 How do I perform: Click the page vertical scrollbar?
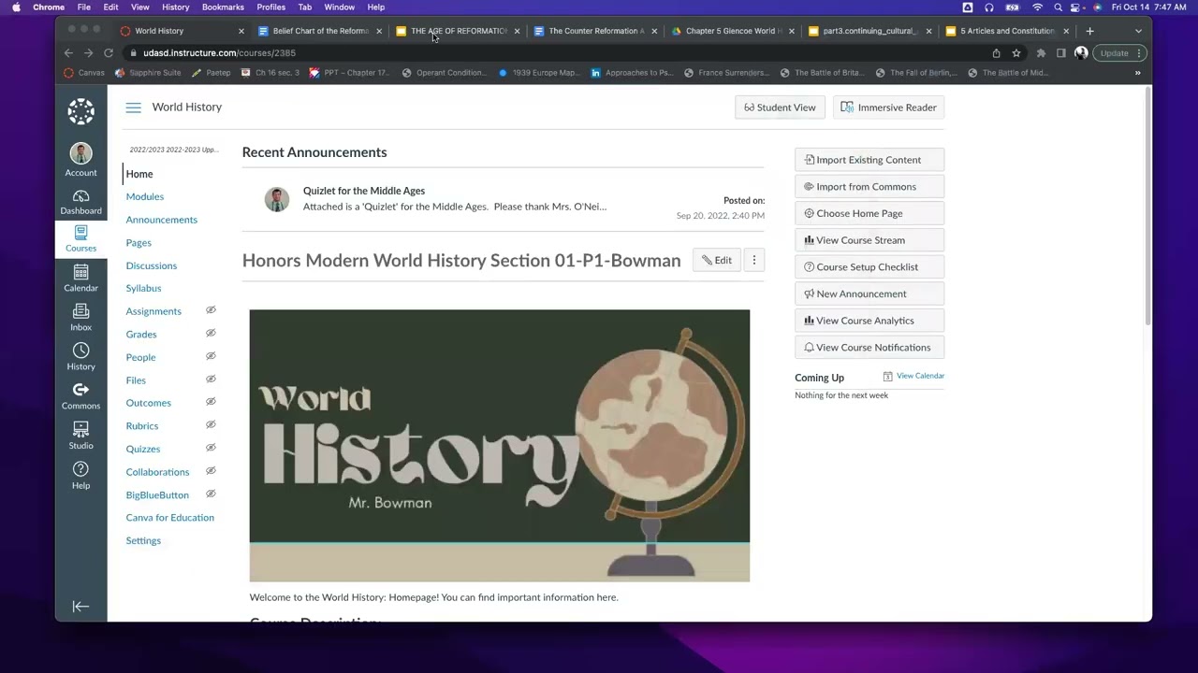pyautogui.click(x=1147, y=206)
